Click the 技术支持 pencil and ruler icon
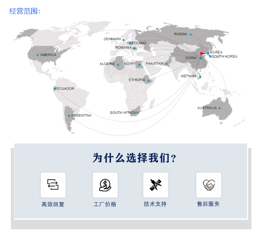The height and width of the screenshot is (233, 261). pyautogui.click(x=156, y=185)
